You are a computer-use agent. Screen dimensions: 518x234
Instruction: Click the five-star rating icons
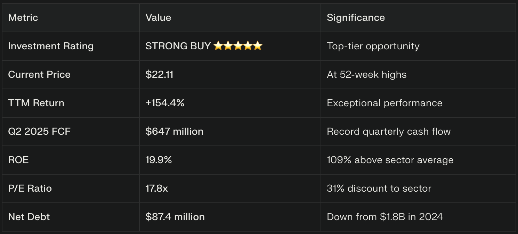click(238, 46)
